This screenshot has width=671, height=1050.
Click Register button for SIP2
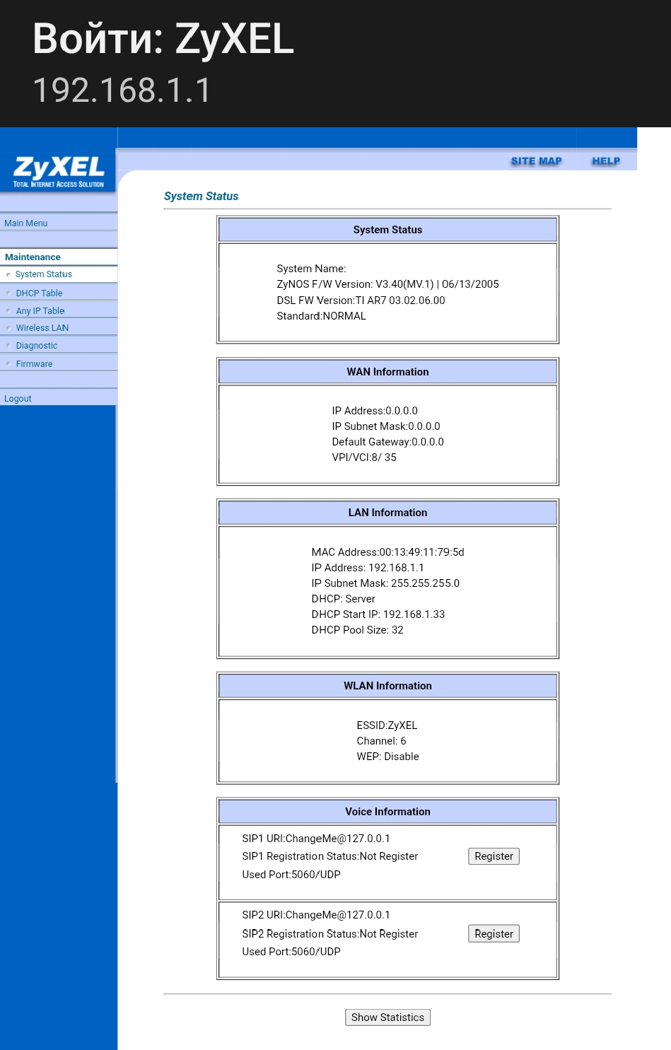(494, 933)
